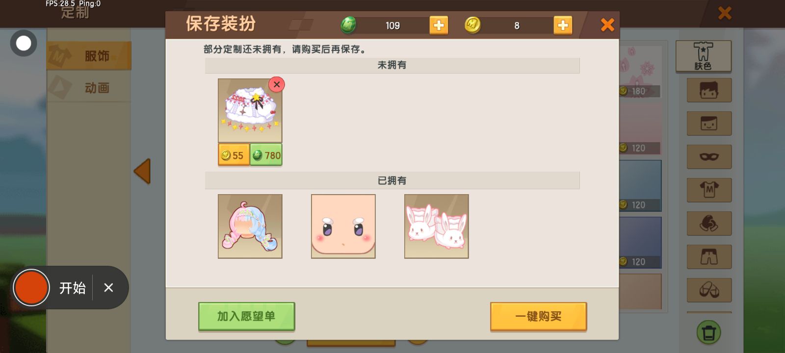Image resolution: width=785 pixels, height=353 pixels.
Task: Select the eye mask category icon
Action: pyautogui.click(x=709, y=157)
